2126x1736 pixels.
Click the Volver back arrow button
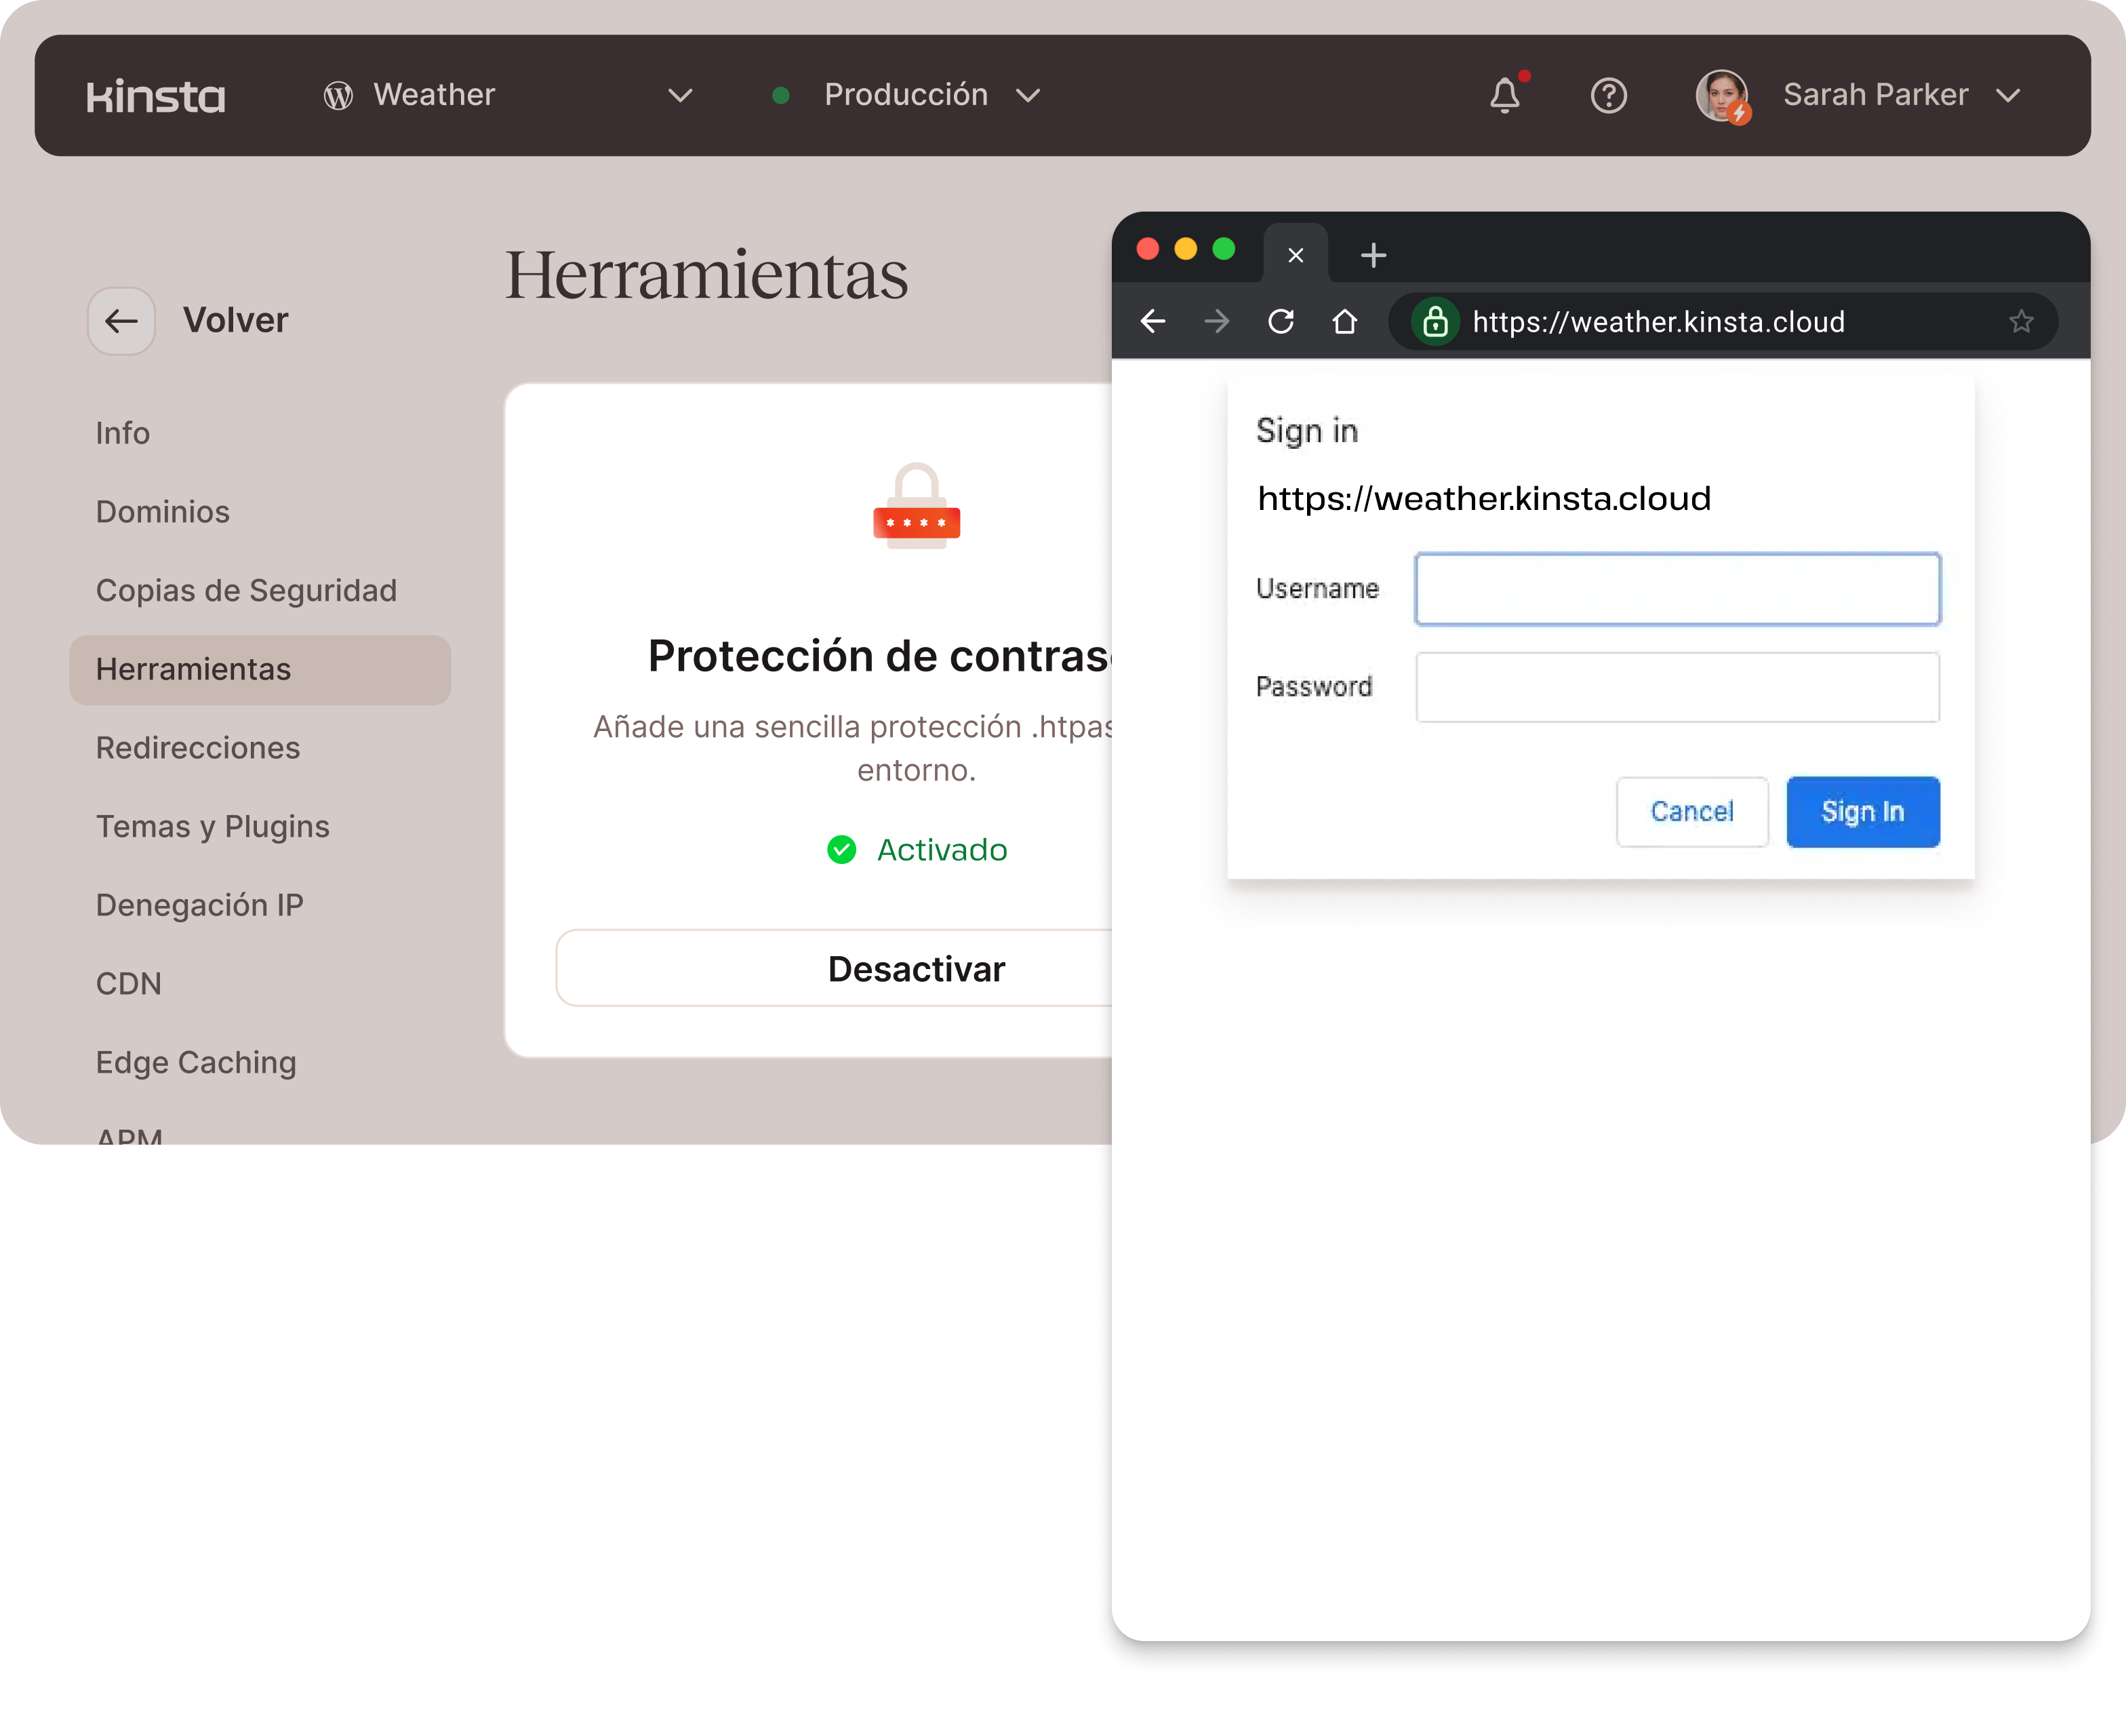click(122, 321)
